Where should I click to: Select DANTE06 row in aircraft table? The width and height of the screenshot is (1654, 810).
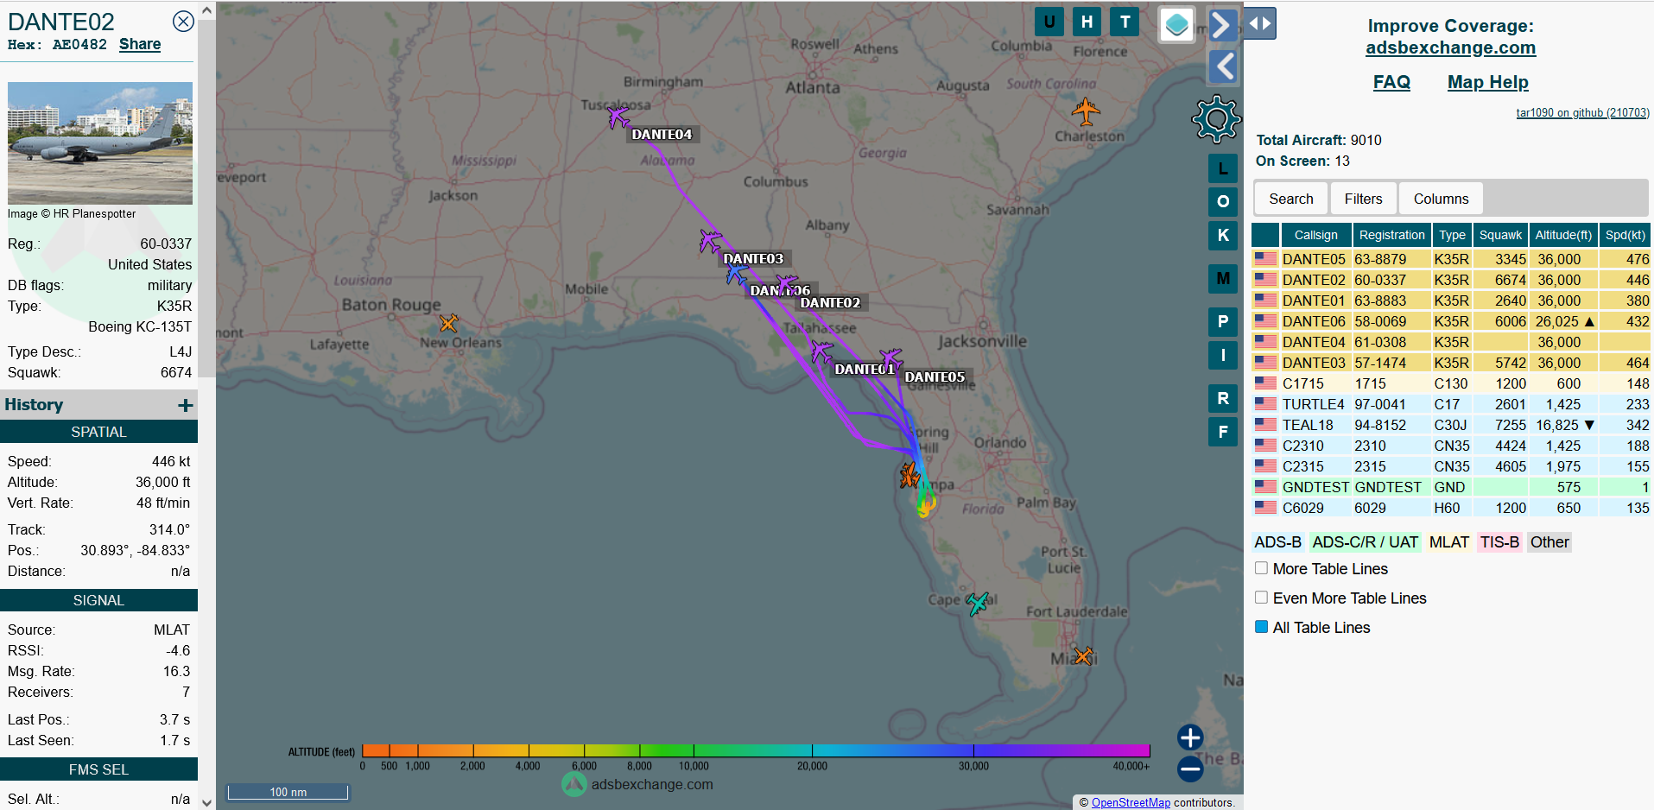(x=1451, y=321)
